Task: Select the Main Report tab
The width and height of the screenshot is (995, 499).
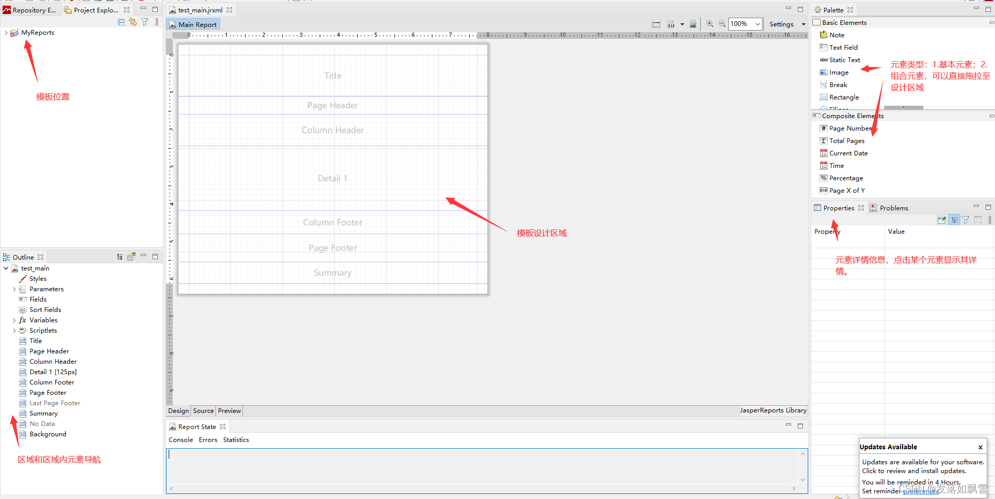Action: pos(193,24)
